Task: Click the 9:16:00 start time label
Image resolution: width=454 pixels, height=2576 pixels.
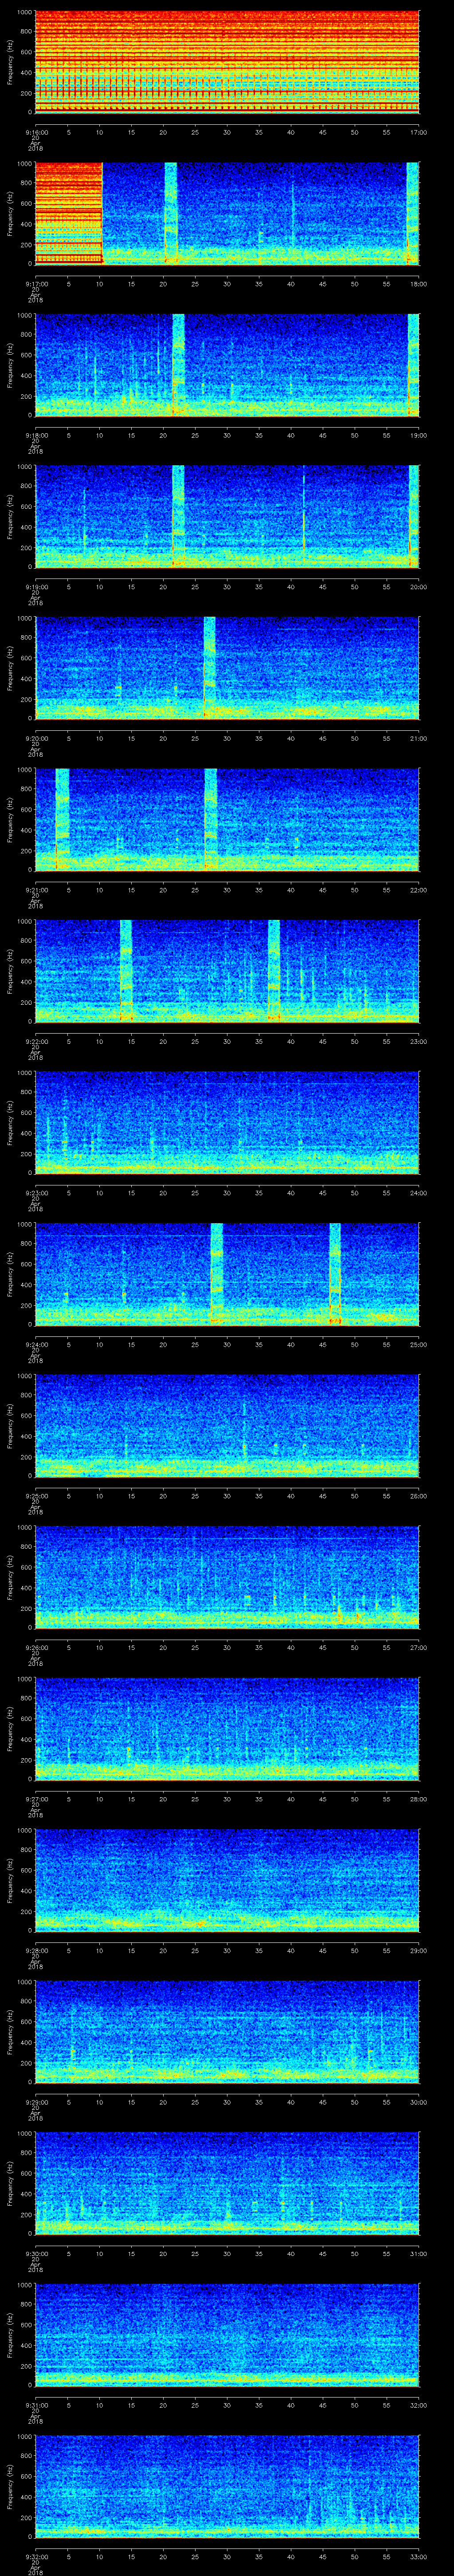Action: [36, 132]
